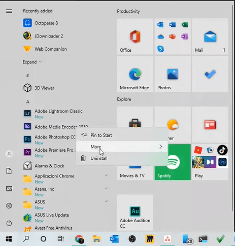The width and height of the screenshot is (235, 246).
Task: Open TikTok in the Play folder
Action: (222, 150)
